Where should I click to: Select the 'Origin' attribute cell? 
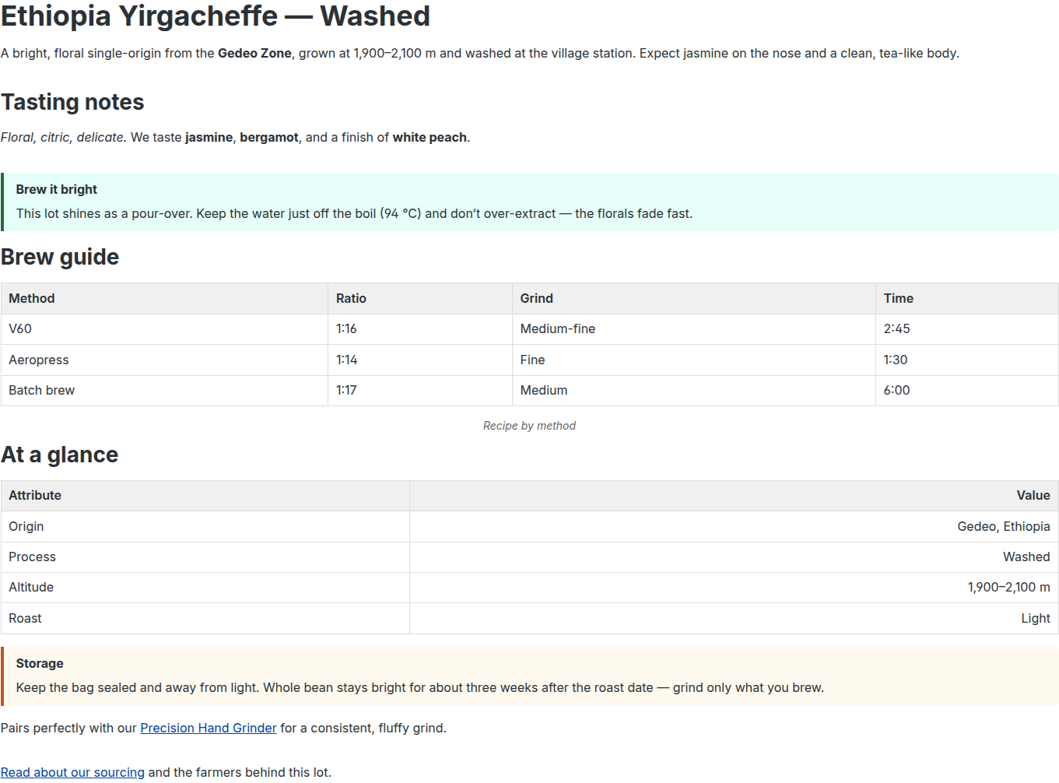point(205,527)
